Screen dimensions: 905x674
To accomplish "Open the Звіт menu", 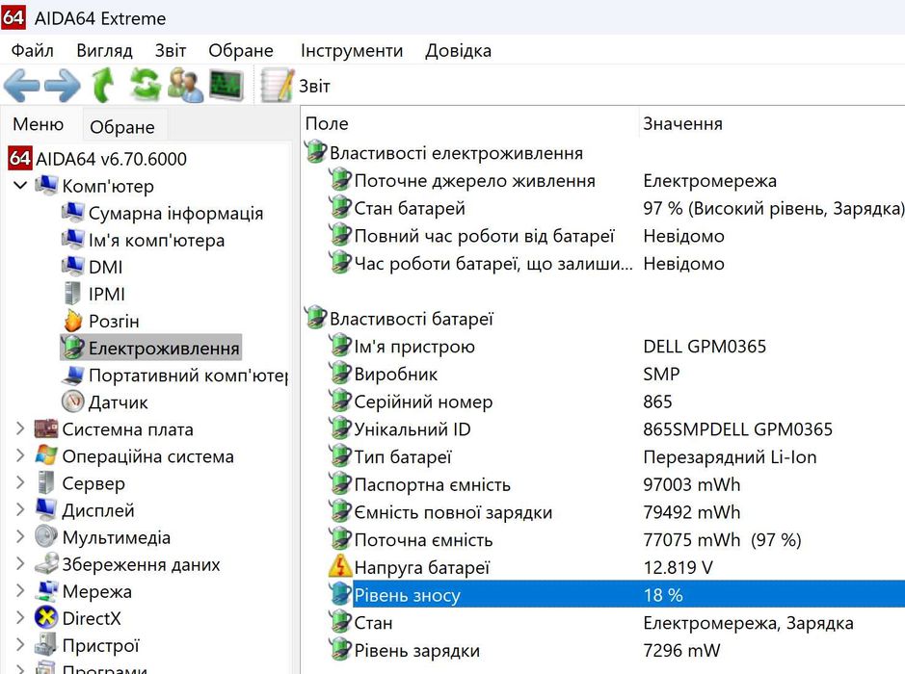I will pyautogui.click(x=171, y=51).
